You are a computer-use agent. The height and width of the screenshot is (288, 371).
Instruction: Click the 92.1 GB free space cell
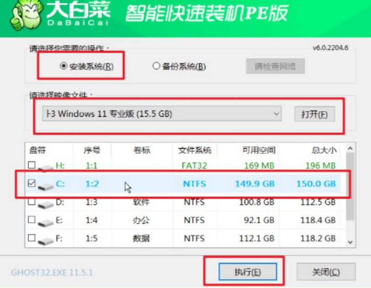click(x=259, y=220)
